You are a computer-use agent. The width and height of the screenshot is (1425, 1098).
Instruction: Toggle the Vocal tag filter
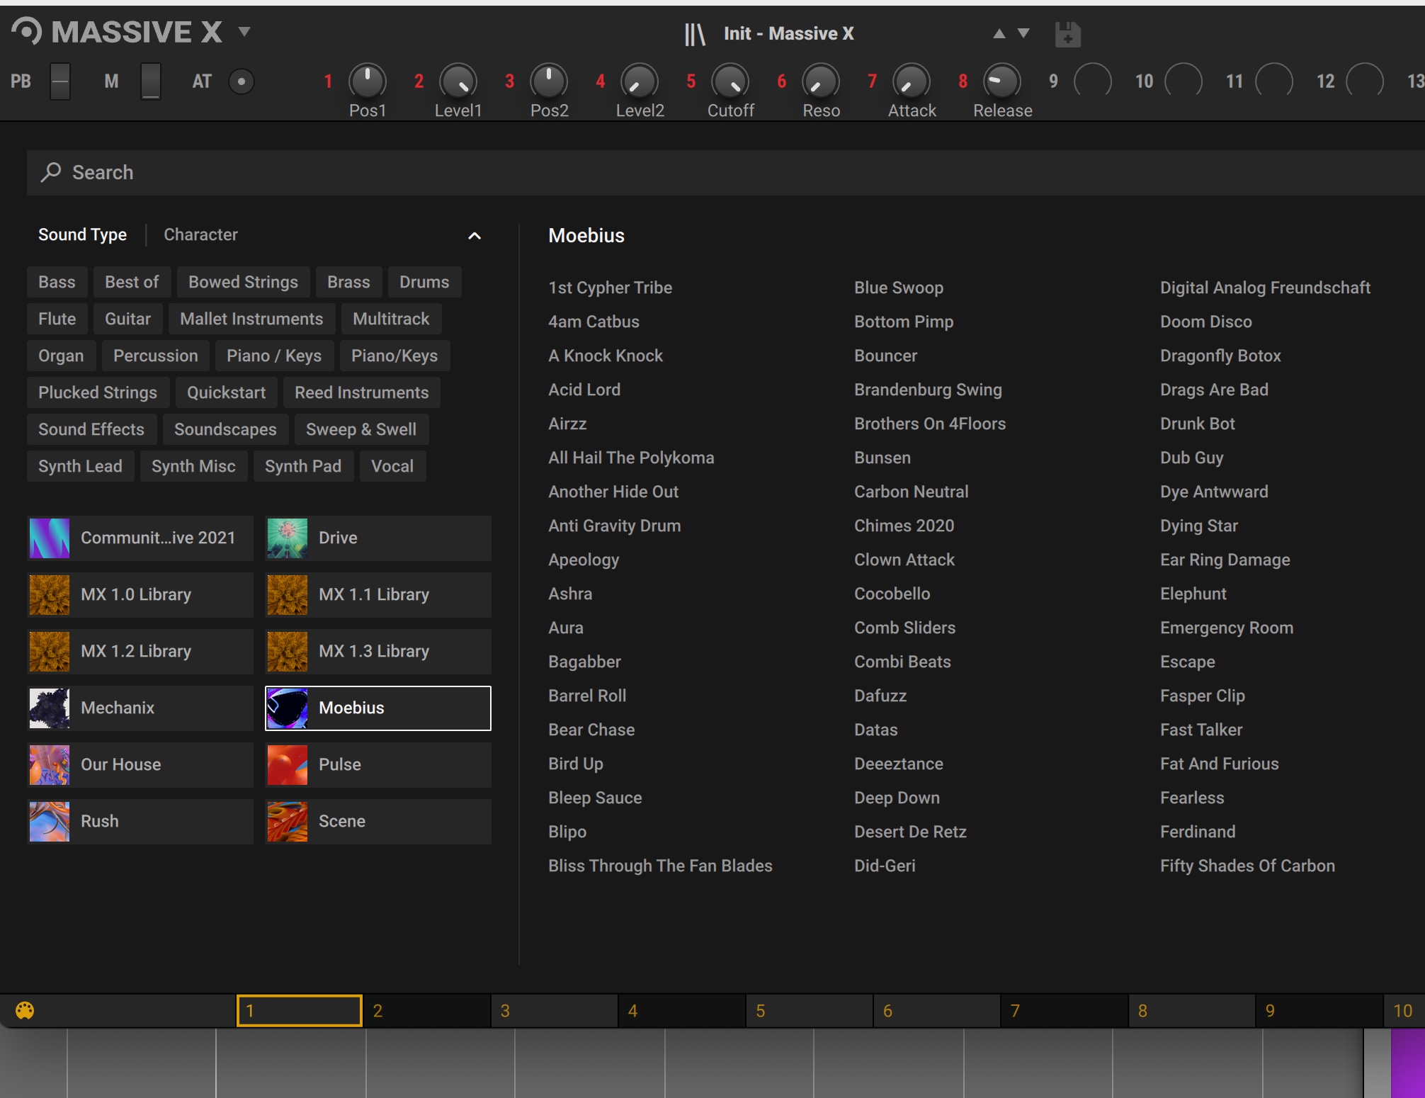pos(392,466)
